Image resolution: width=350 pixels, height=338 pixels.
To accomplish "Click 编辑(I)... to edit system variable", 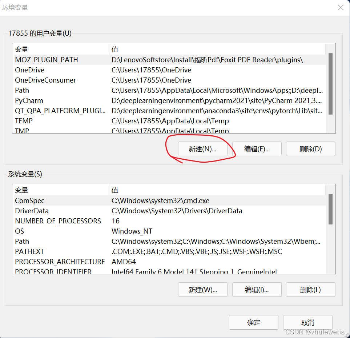I will 257,290.
